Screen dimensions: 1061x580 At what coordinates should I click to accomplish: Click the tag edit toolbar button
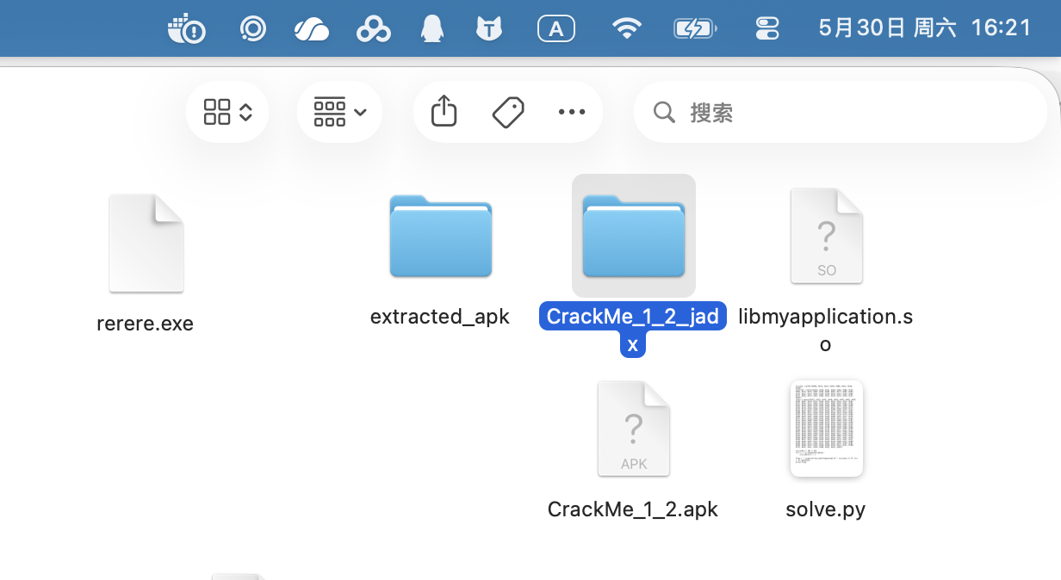(508, 112)
